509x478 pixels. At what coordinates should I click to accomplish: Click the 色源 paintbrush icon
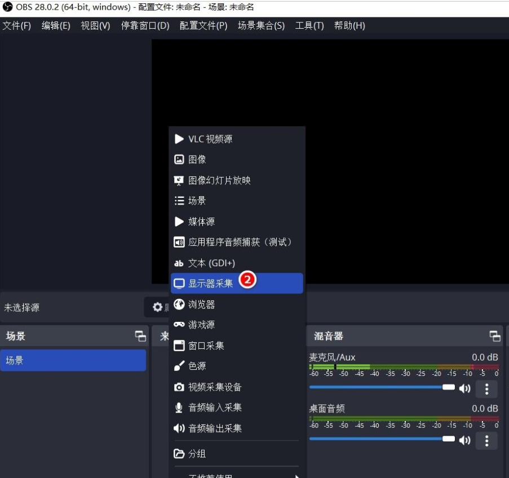[179, 366]
